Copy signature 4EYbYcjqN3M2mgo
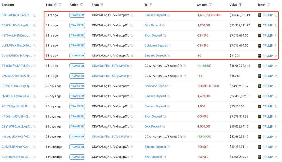This screenshot has width=282, height=162. coord(34,36)
